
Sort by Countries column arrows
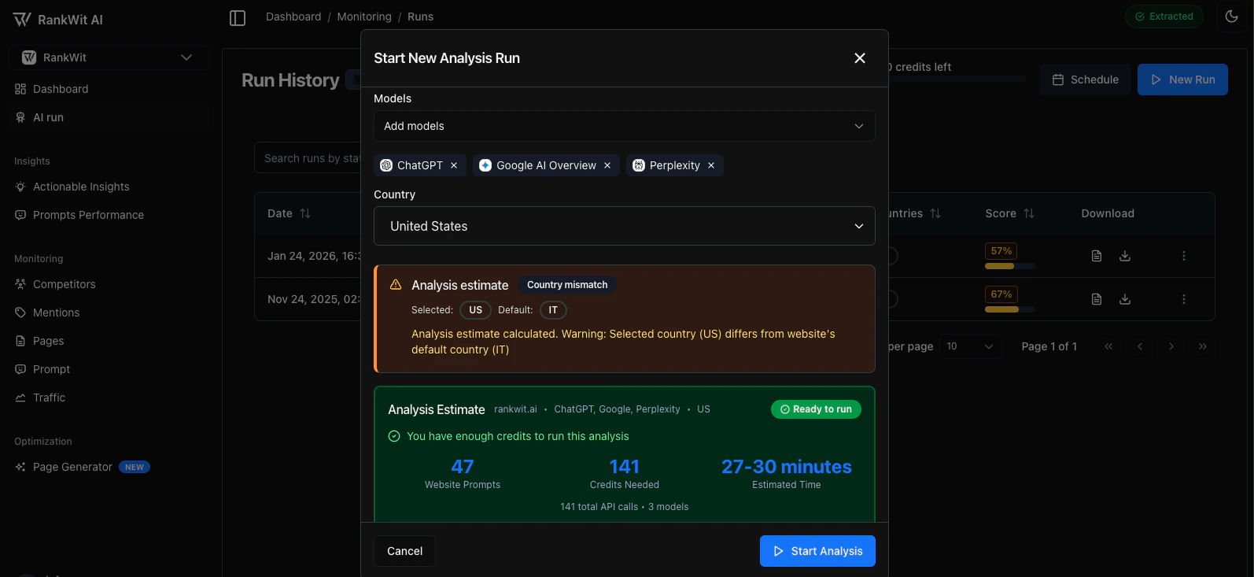[935, 213]
